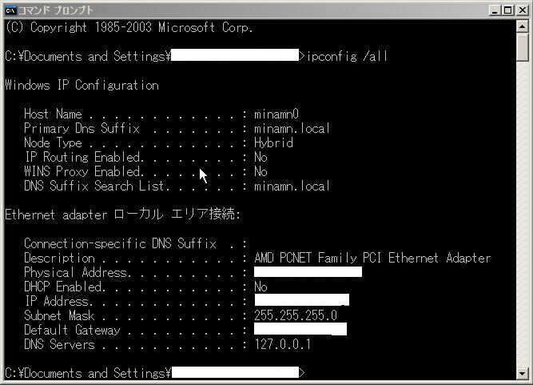533x385 pixels.
Task: Click the Microsoft Corp. copyright line
Action: [129, 27]
